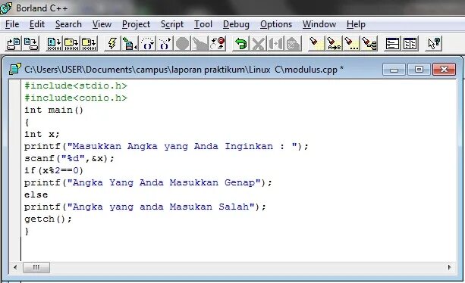Image resolution: width=465 pixels, height=283 pixels.
Task: Open the Tool menu
Action: point(203,24)
